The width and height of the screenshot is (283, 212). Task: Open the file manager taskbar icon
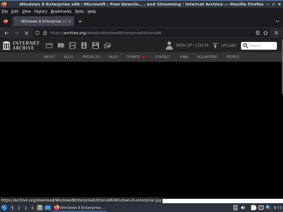(40, 208)
